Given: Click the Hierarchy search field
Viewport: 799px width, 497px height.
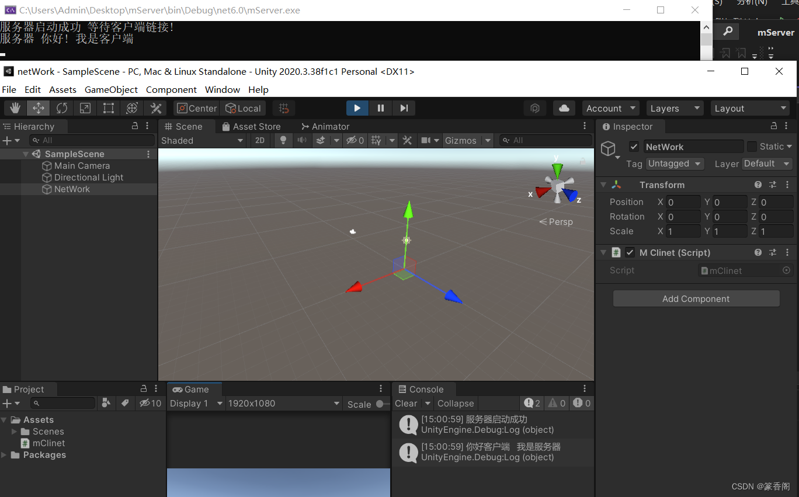Looking at the screenshot, I should (x=92, y=140).
